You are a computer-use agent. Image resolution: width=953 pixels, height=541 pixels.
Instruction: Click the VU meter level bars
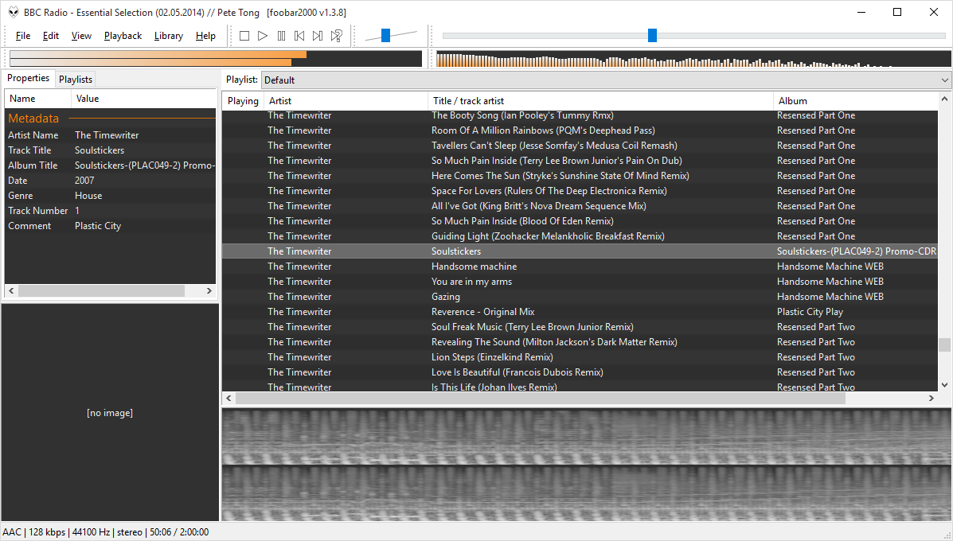(x=216, y=59)
